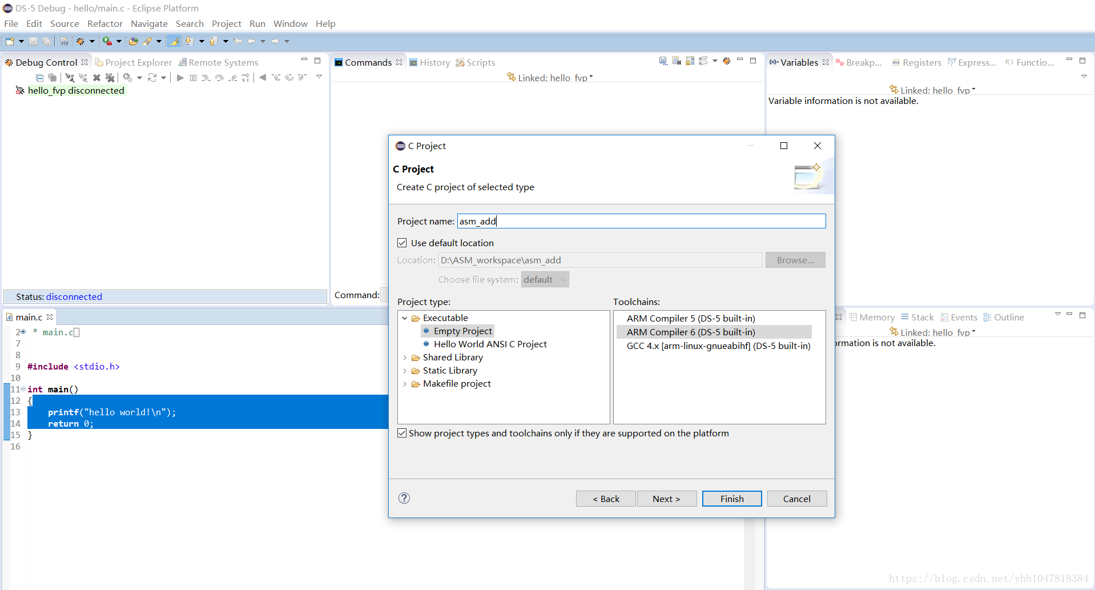1095x590 pixels.
Task: Click the Back navigation arrow icon
Action: click(251, 41)
